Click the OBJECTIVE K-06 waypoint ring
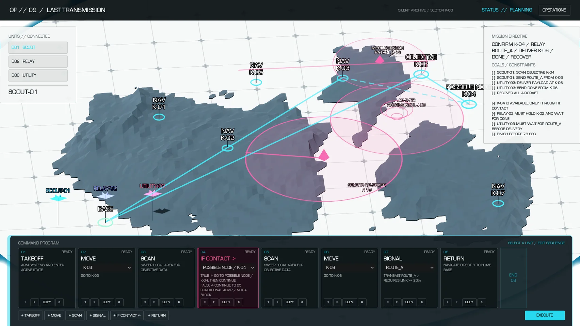Screen dimensions: 580x326 (x=421, y=74)
